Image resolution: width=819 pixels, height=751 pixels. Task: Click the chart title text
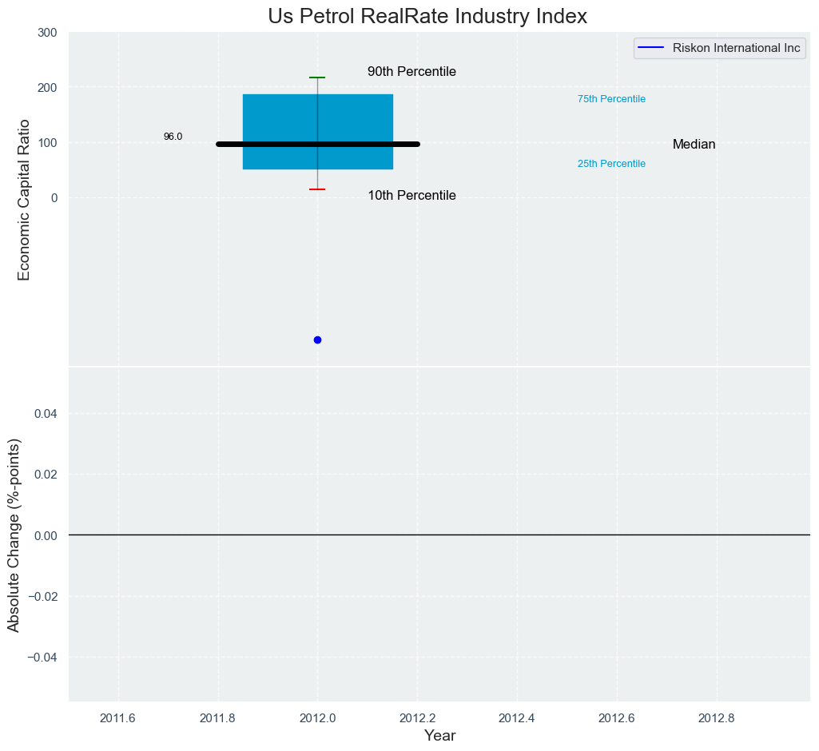coord(427,16)
